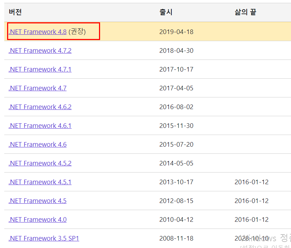The width and height of the screenshot is (291, 248).
Task: Select the release date 2015-07-20
Action: coord(176,145)
